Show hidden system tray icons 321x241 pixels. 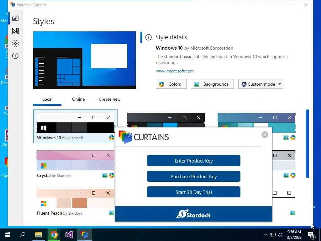[x=265, y=235]
